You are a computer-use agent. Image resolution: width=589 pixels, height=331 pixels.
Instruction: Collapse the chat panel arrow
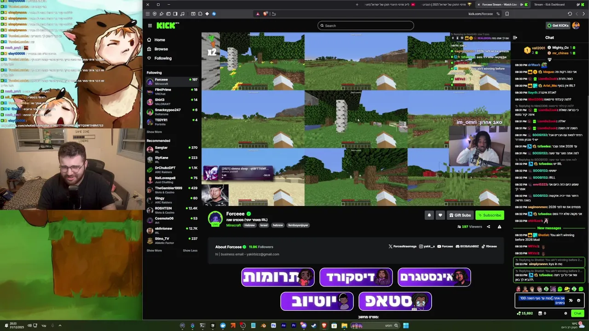click(515, 38)
